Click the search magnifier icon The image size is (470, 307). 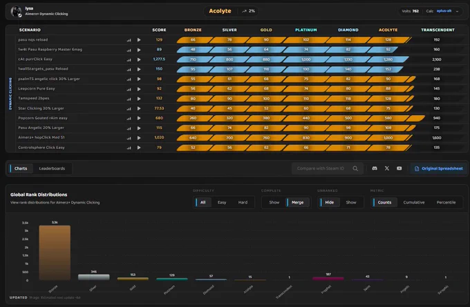point(355,168)
